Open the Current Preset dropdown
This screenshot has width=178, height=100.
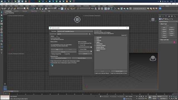coord(72,34)
